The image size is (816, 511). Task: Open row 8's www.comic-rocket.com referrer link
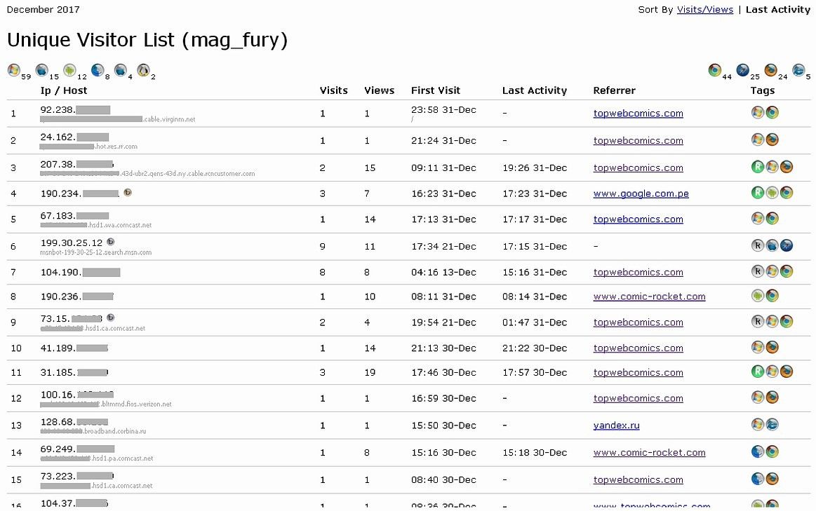click(x=649, y=296)
